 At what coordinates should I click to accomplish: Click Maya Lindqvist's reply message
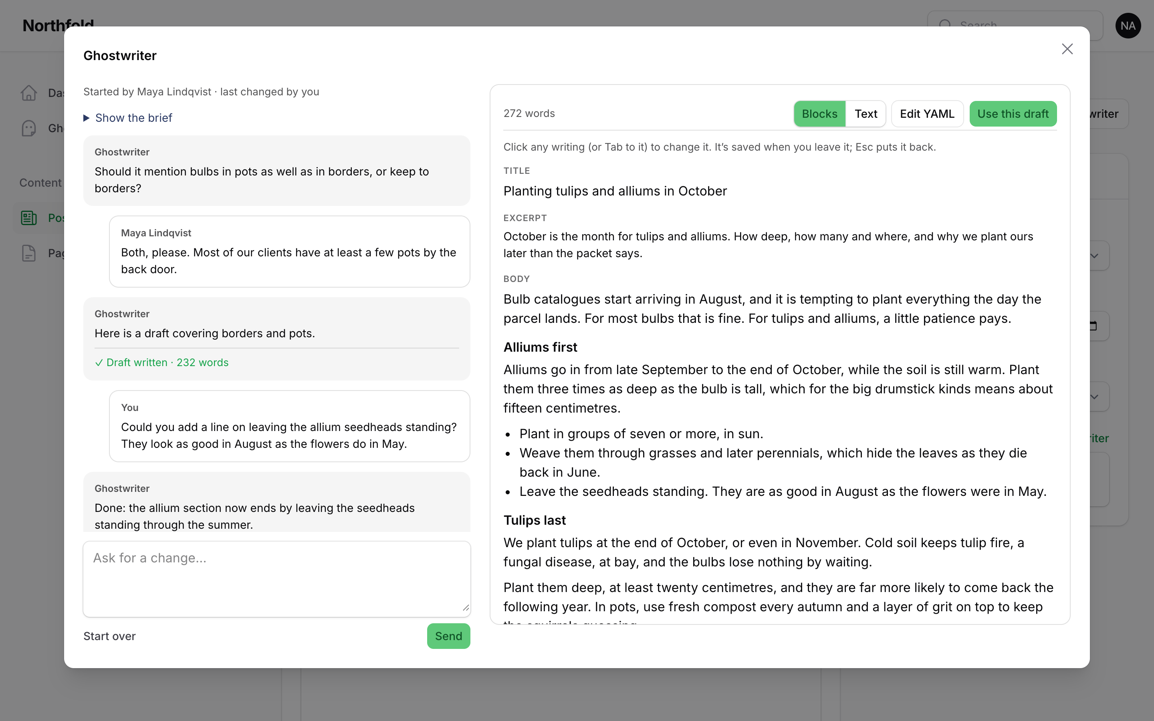[289, 252]
